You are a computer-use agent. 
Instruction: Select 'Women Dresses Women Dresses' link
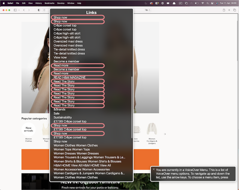tap(76, 154)
